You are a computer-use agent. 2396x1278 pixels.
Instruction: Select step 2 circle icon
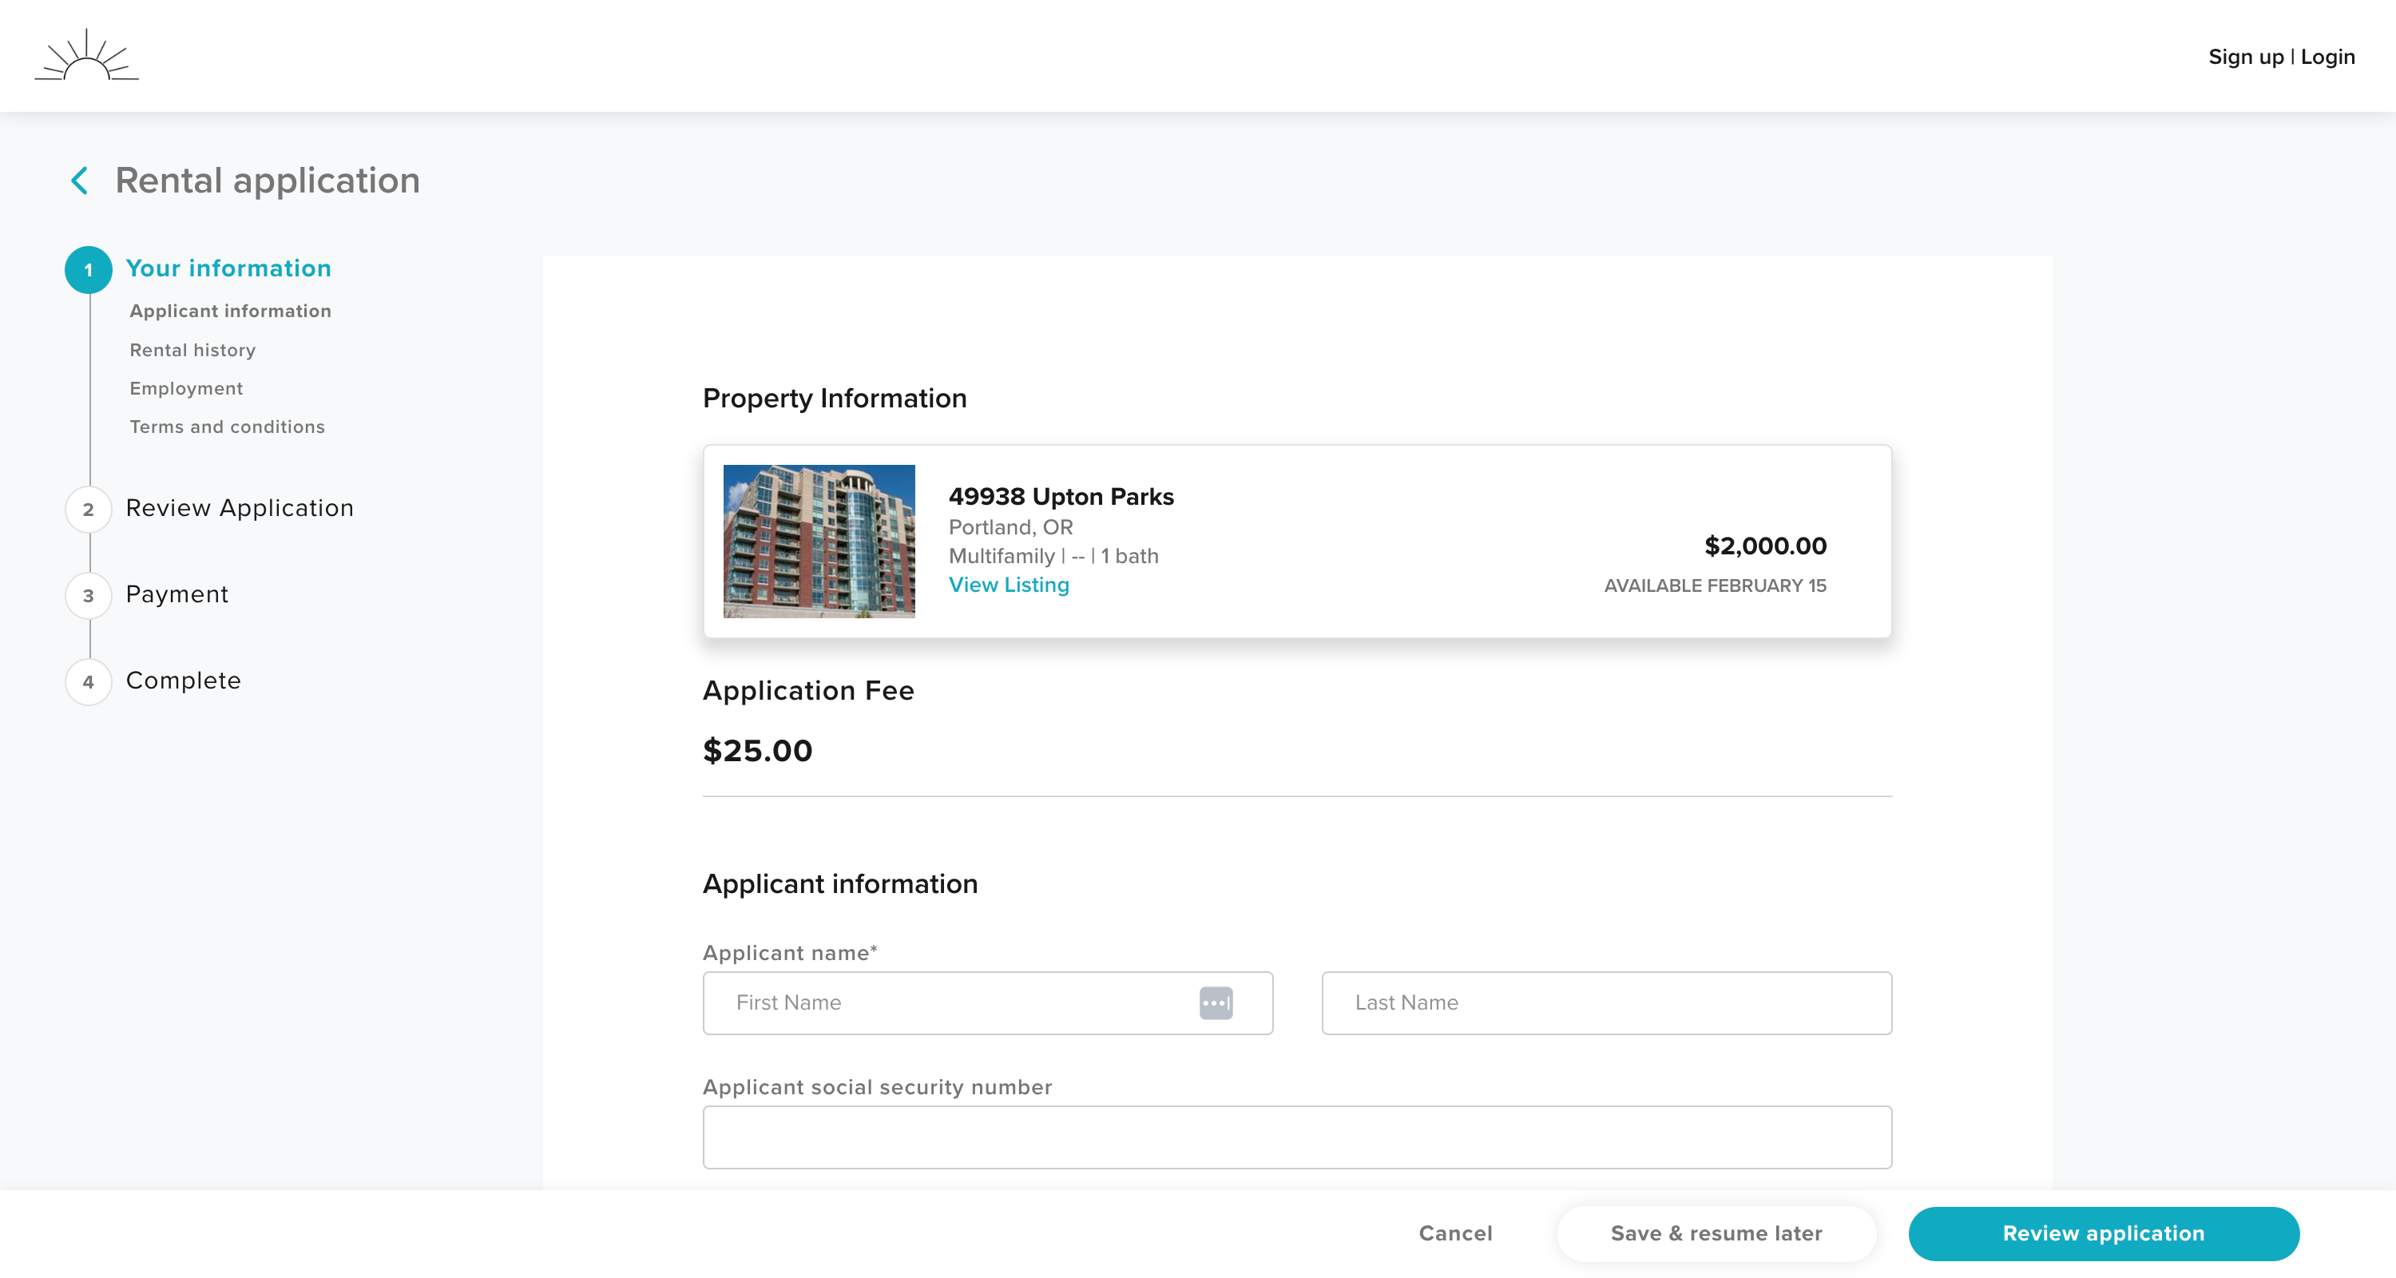coord(89,509)
